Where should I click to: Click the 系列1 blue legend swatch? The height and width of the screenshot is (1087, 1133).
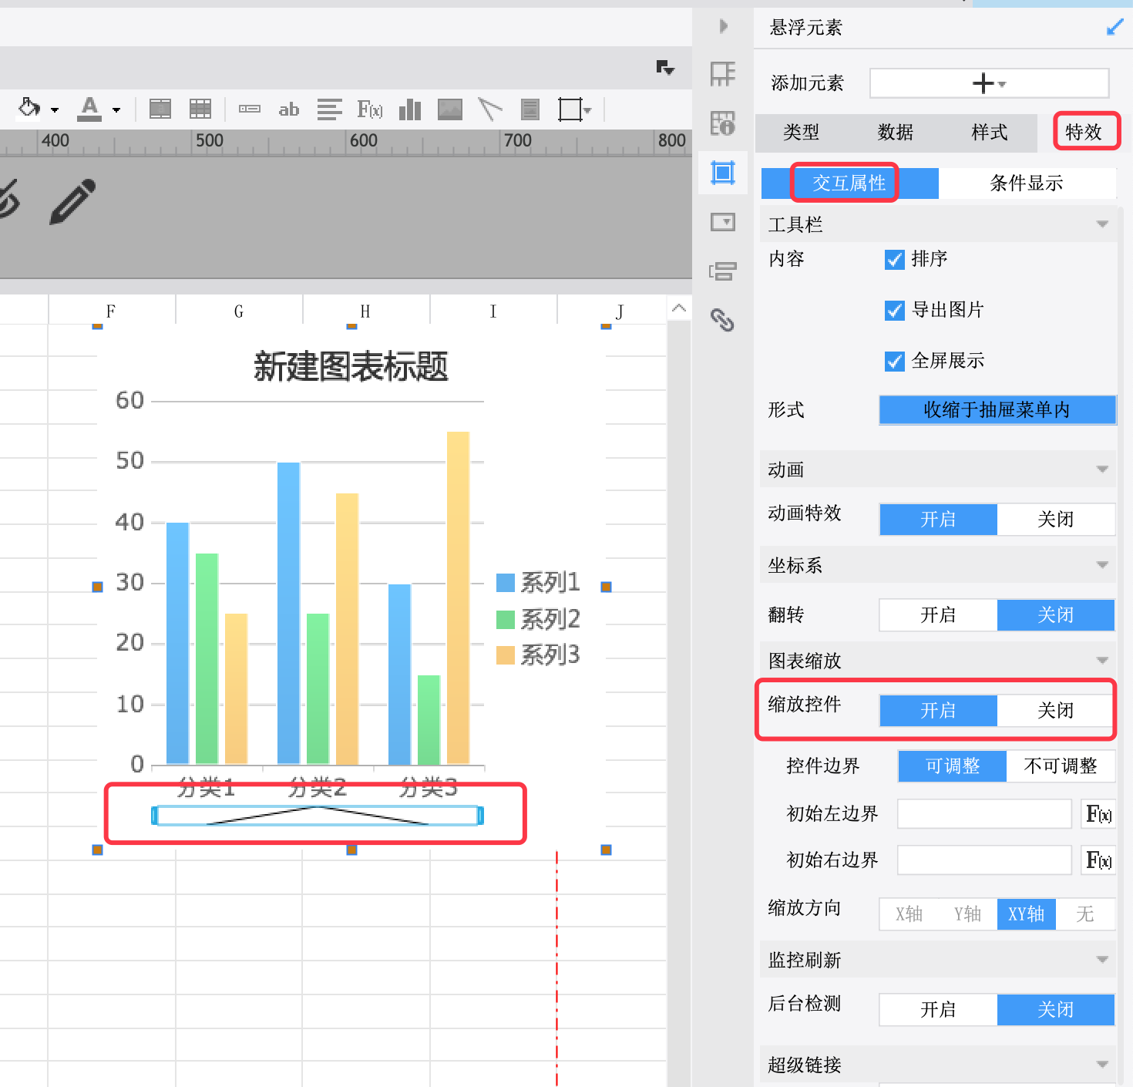click(x=506, y=583)
